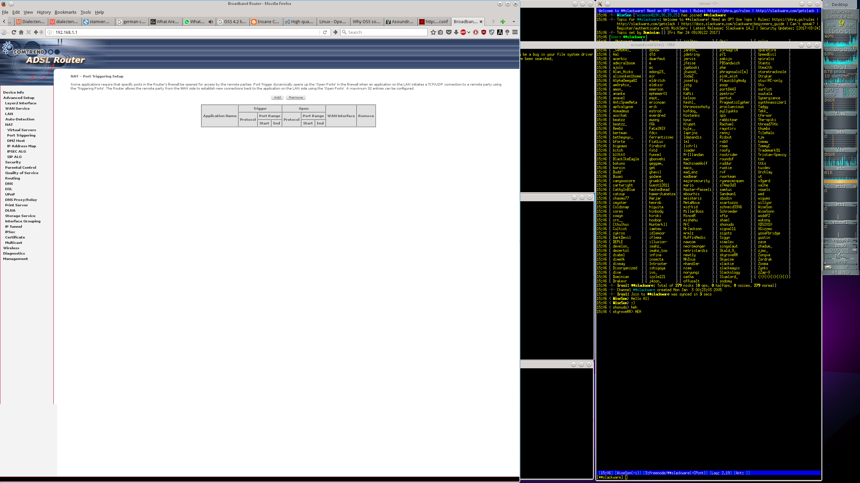Go to Firefox home page icon

21,32
